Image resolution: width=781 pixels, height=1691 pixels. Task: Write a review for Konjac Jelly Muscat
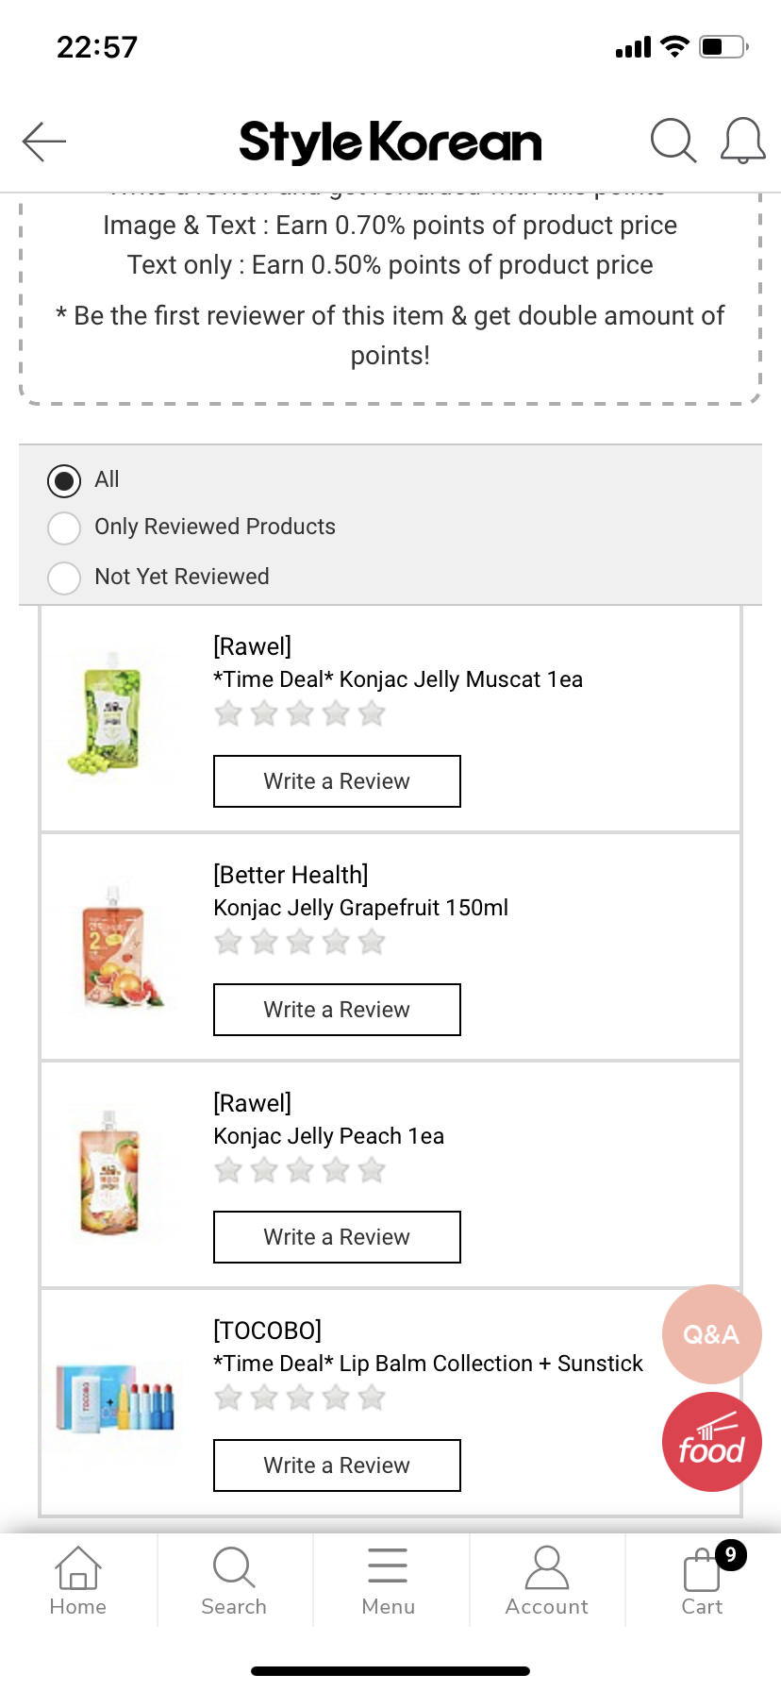point(337,781)
